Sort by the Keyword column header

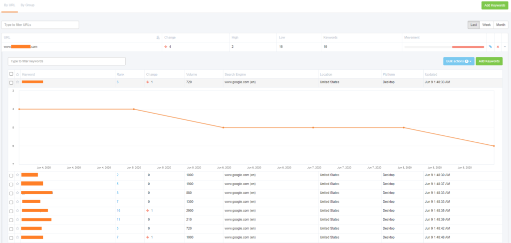click(x=28, y=75)
